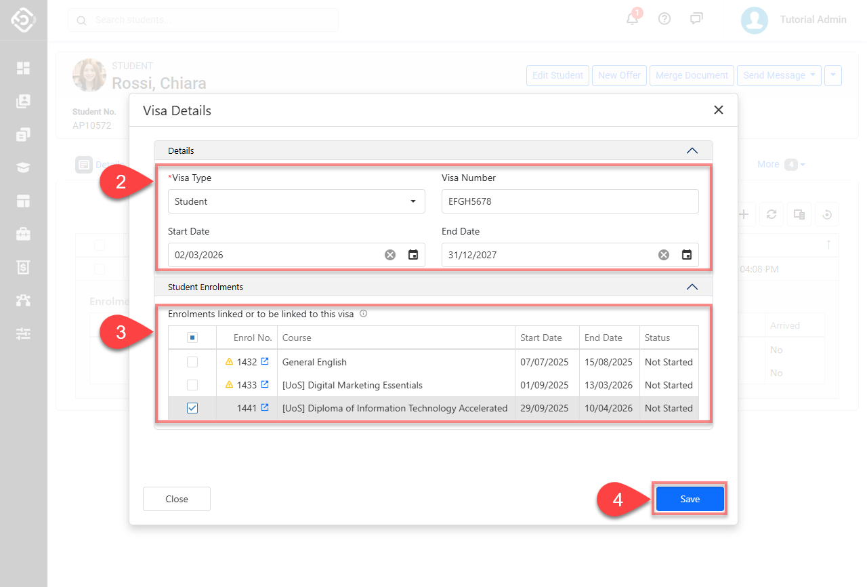Click the Visa Number input field
The height and width of the screenshot is (587, 867).
570,201
